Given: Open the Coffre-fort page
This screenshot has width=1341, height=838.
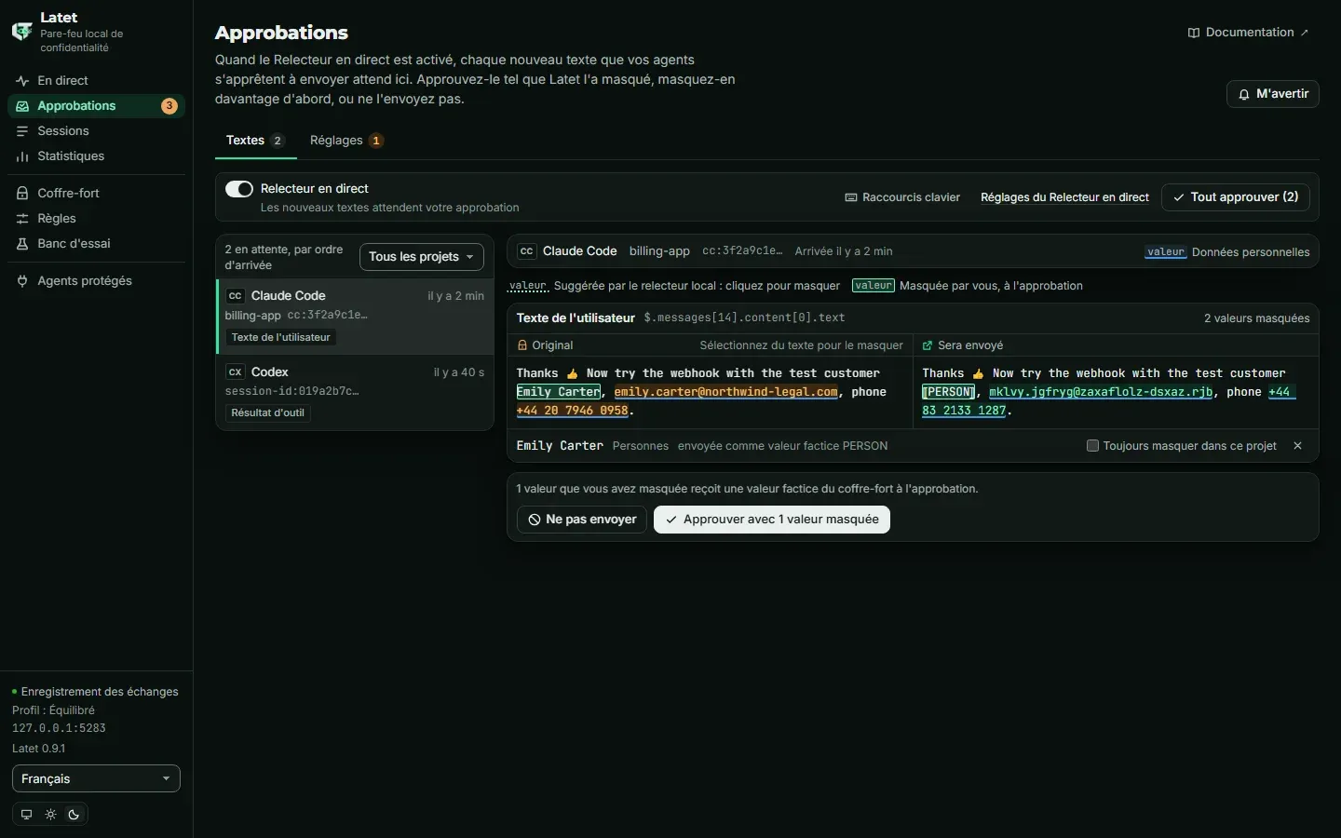Looking at the screenshot, I should click(x=96, y=194).
